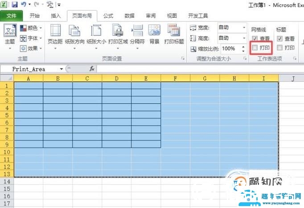Save the workbook via quick access toolbar
The height and width of the screenshot is (208, 304).
click(x=15, y=4)
